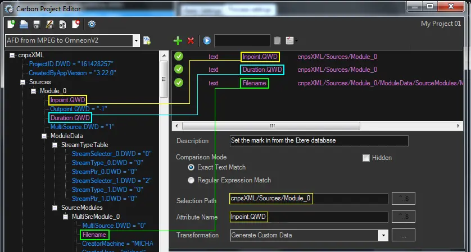The image size is (471, 252).
Task: Add a new rule with green plus
Action: coord(178,40)
